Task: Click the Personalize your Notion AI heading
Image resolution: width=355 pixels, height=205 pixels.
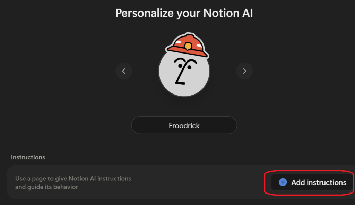Action: [x=184, y=13]
